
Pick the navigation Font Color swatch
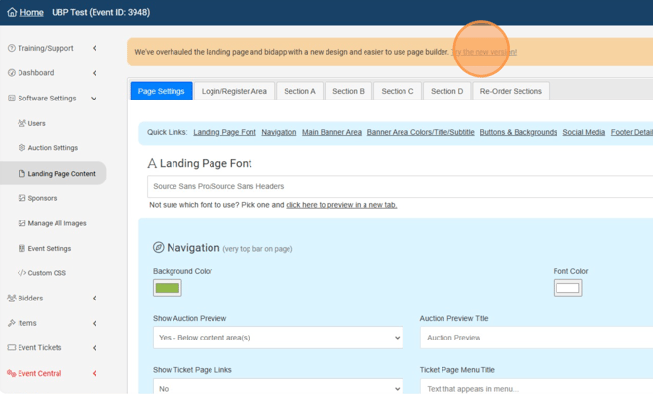click(567, 288)
